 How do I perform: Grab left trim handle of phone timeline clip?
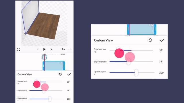tap(43, 66)
